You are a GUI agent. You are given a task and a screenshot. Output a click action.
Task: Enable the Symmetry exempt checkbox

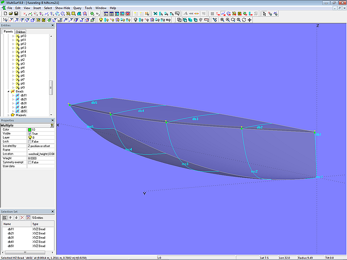[30, 162]
